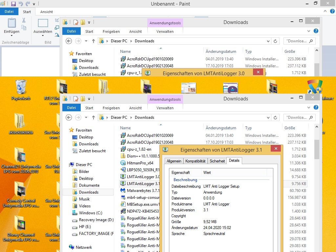Select Dokumente in the navigation tree
This screenshot has width=336, height=252.
click(89, 185)
